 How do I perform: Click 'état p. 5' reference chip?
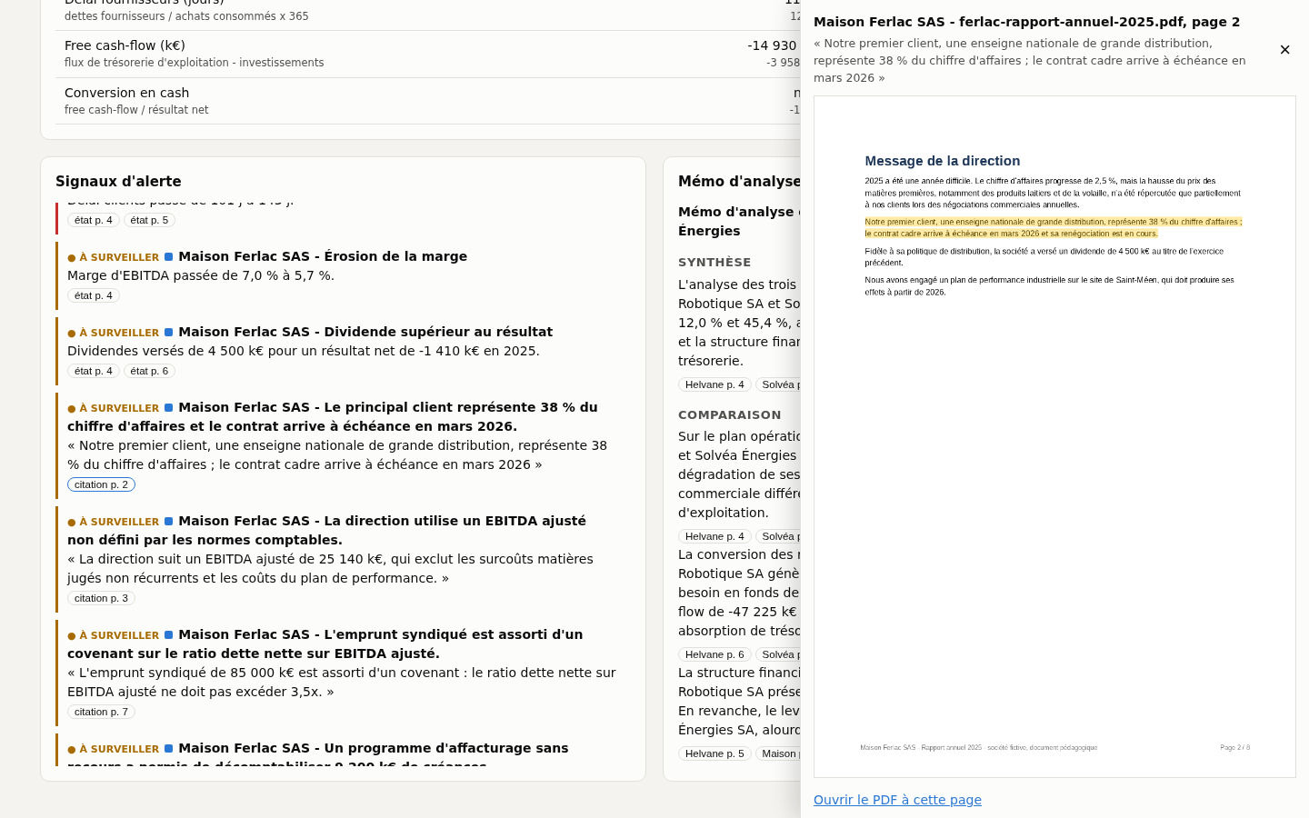[149, 220]
